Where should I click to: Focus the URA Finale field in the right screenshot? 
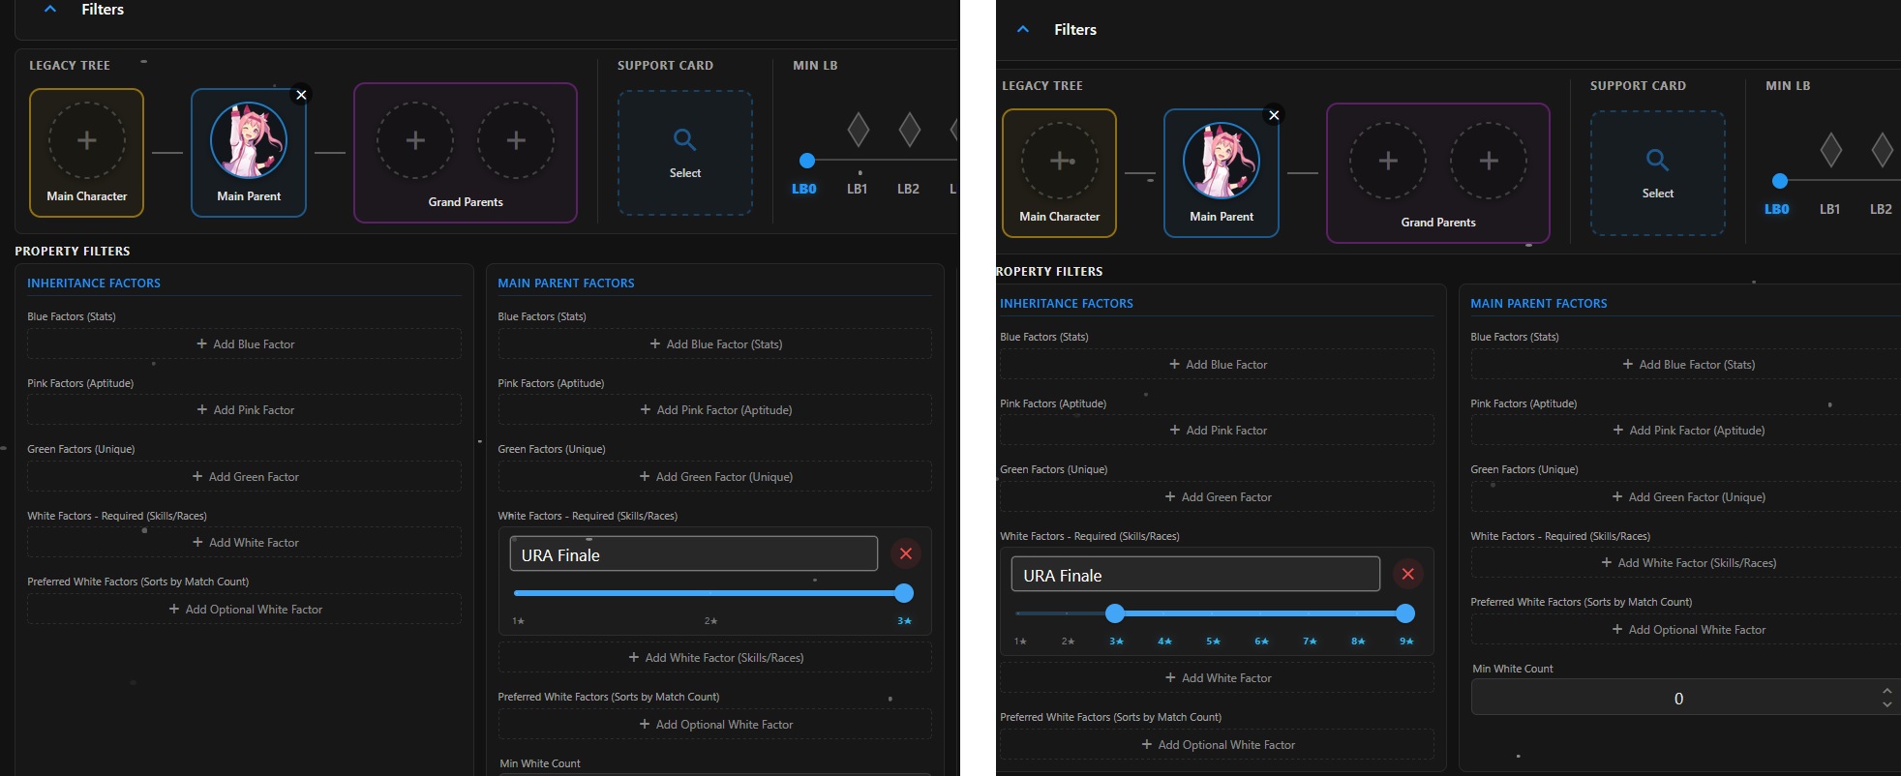pyautogui.click(x=1195, y=575)
